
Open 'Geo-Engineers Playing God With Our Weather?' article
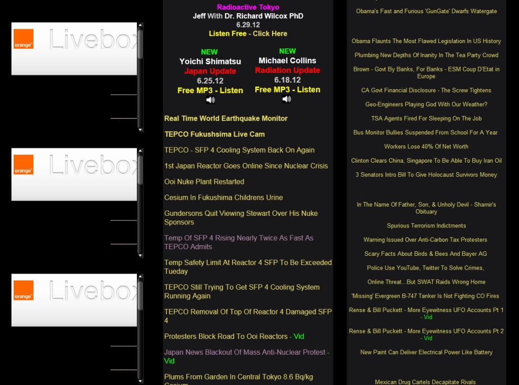pyautogui.click(x=426, y=104)
